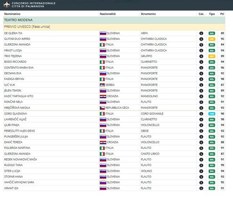Image resolution: width=233 pixels, height=200 pixels.
Task: Click the yellow group badge for Trio Tejzena
Action: 212,56
